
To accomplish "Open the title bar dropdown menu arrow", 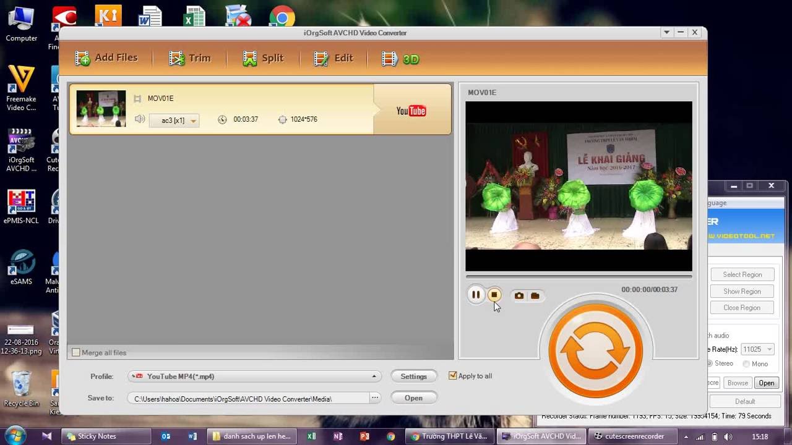I will [x=667, y=32].
